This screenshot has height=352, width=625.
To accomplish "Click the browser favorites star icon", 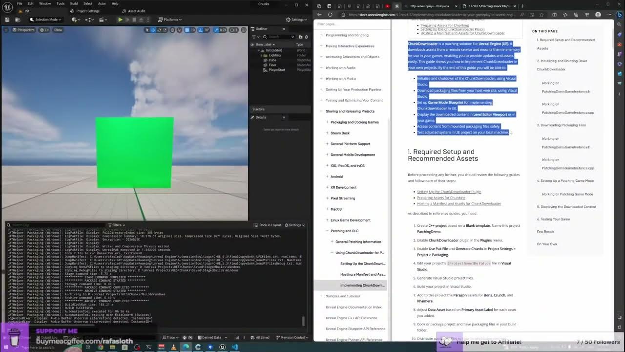I will click(x=542, y=15).
